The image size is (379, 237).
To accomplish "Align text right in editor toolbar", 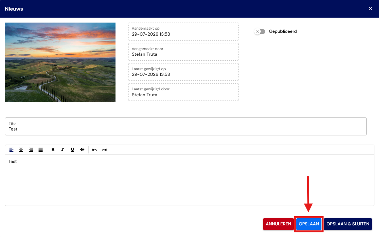I will click(31, 150).
